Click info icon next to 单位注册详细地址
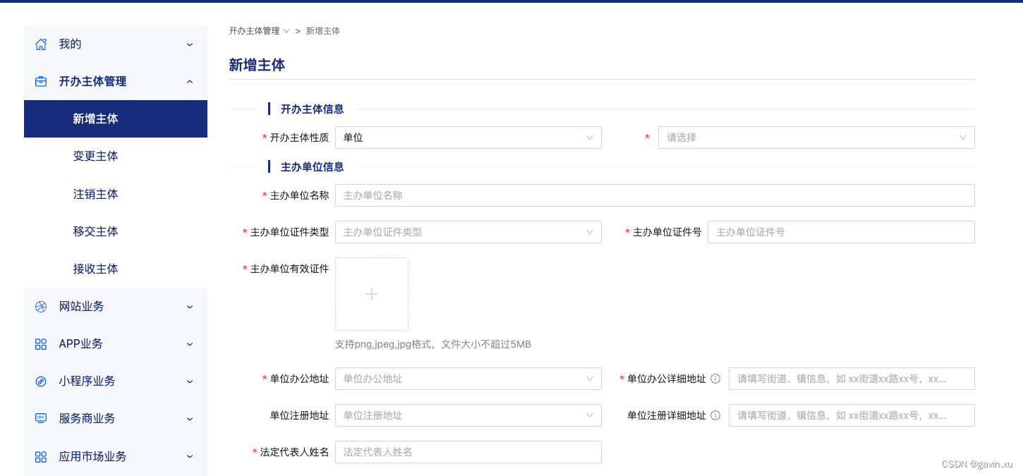Image resolution: width=1023 pixels, height=476 pixels. point(715,415)
